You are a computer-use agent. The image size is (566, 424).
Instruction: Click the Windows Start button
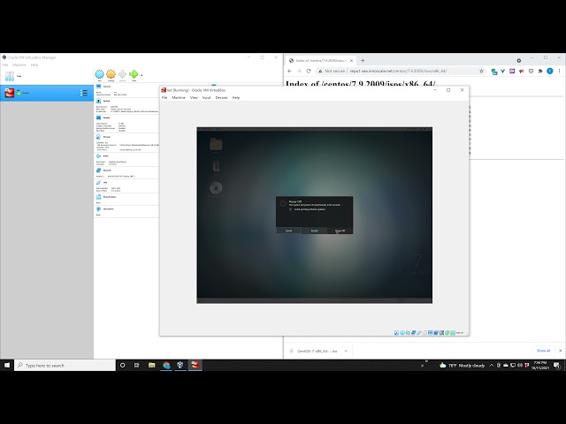(7, 365)
